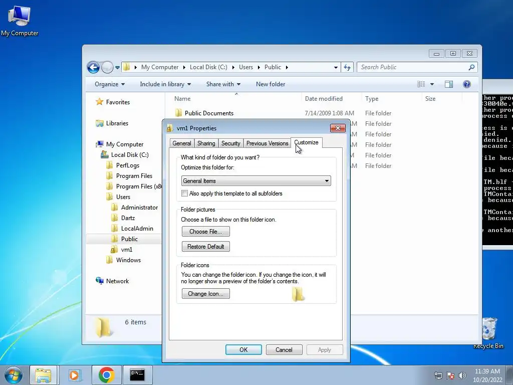Image resolution: width=513 pixels, height=385 pixels.
Task: Click the Change Icon... button
Action: 206,294
